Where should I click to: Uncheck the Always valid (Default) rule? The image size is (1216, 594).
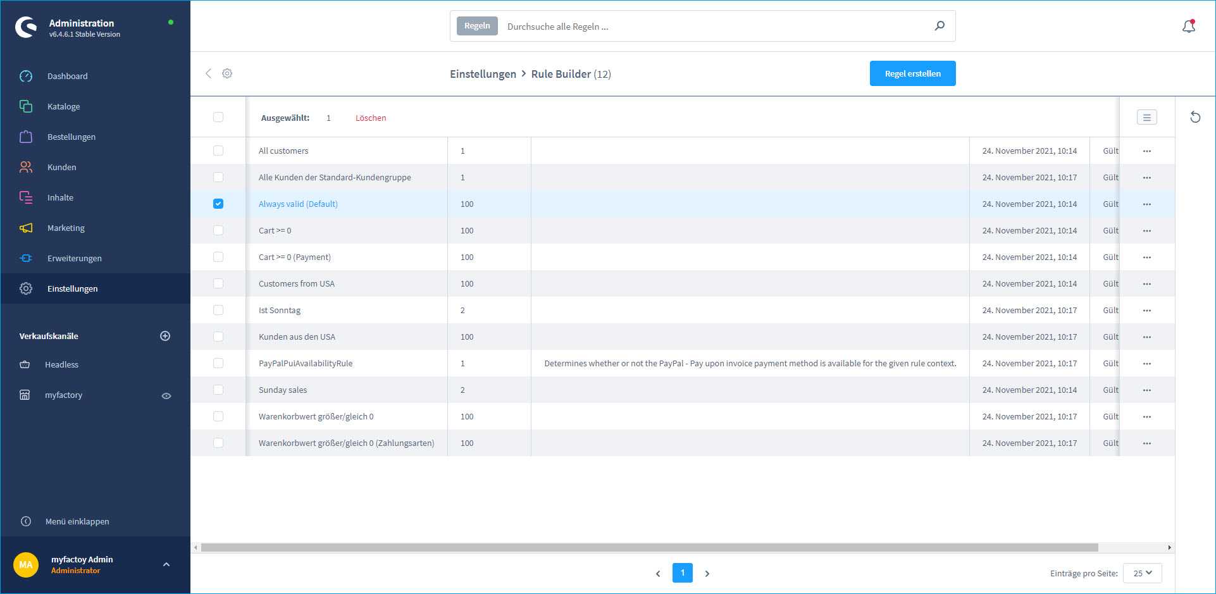point(218,204)
